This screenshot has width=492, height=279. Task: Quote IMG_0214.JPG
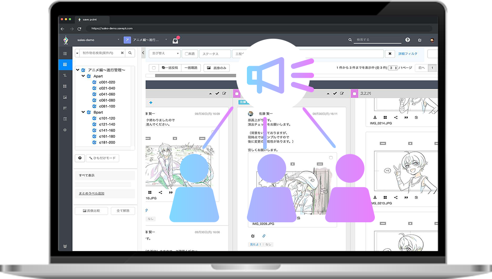tap(406, 117)
